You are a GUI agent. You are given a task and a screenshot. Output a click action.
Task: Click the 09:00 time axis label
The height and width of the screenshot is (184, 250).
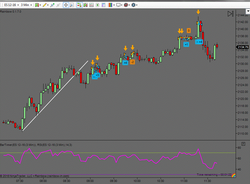90,181
